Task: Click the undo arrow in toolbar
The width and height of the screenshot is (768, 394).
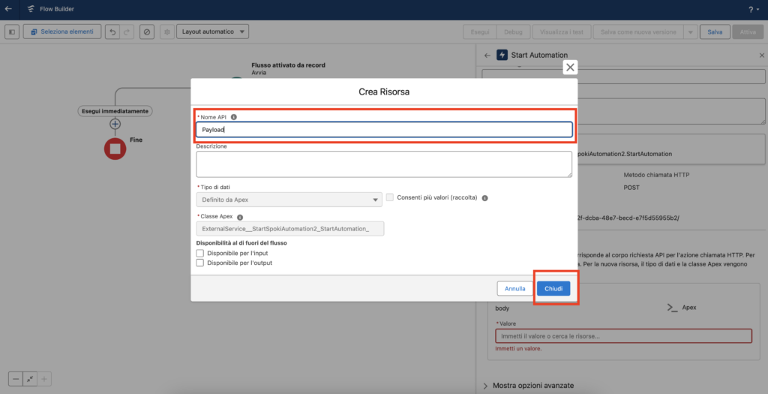Action: (x=112, y=32)
